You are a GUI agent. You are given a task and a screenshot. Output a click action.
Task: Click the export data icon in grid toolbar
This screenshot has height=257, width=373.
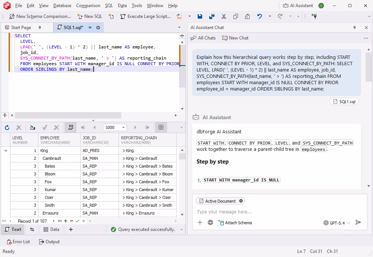click(x=32, y=127)
